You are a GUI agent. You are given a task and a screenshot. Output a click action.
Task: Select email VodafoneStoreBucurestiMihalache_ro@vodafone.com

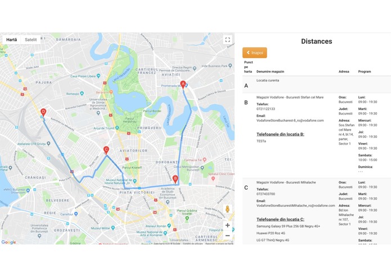[x=296, y=206]
